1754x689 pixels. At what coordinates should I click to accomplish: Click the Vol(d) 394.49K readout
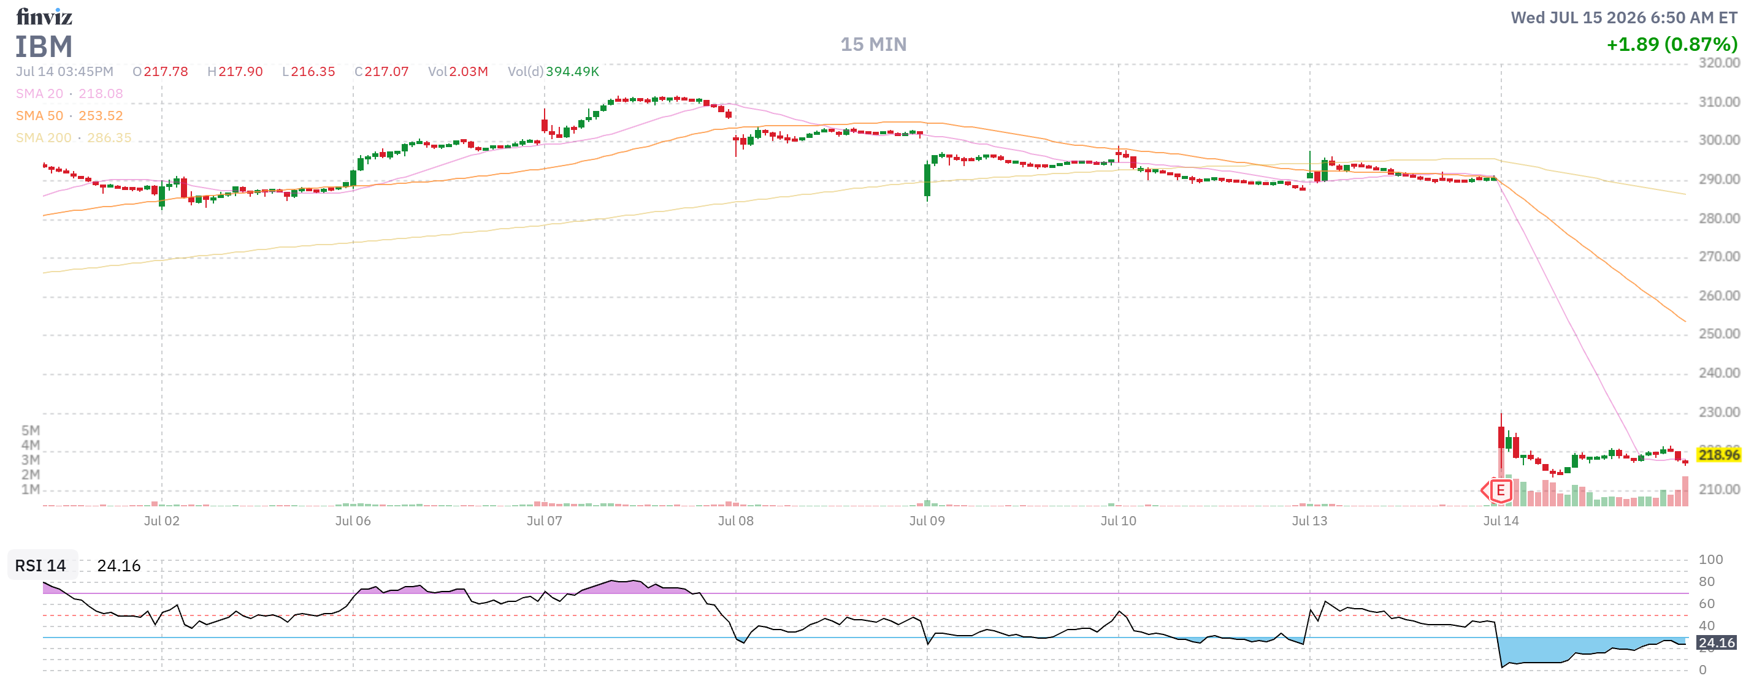pyautogui.click(x=553, y=72)
